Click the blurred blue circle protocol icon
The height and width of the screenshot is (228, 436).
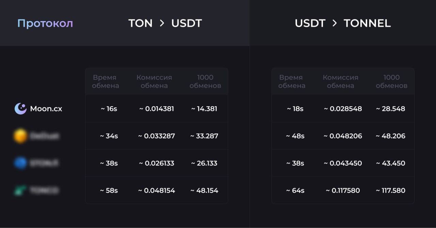[x=20, y=163]
